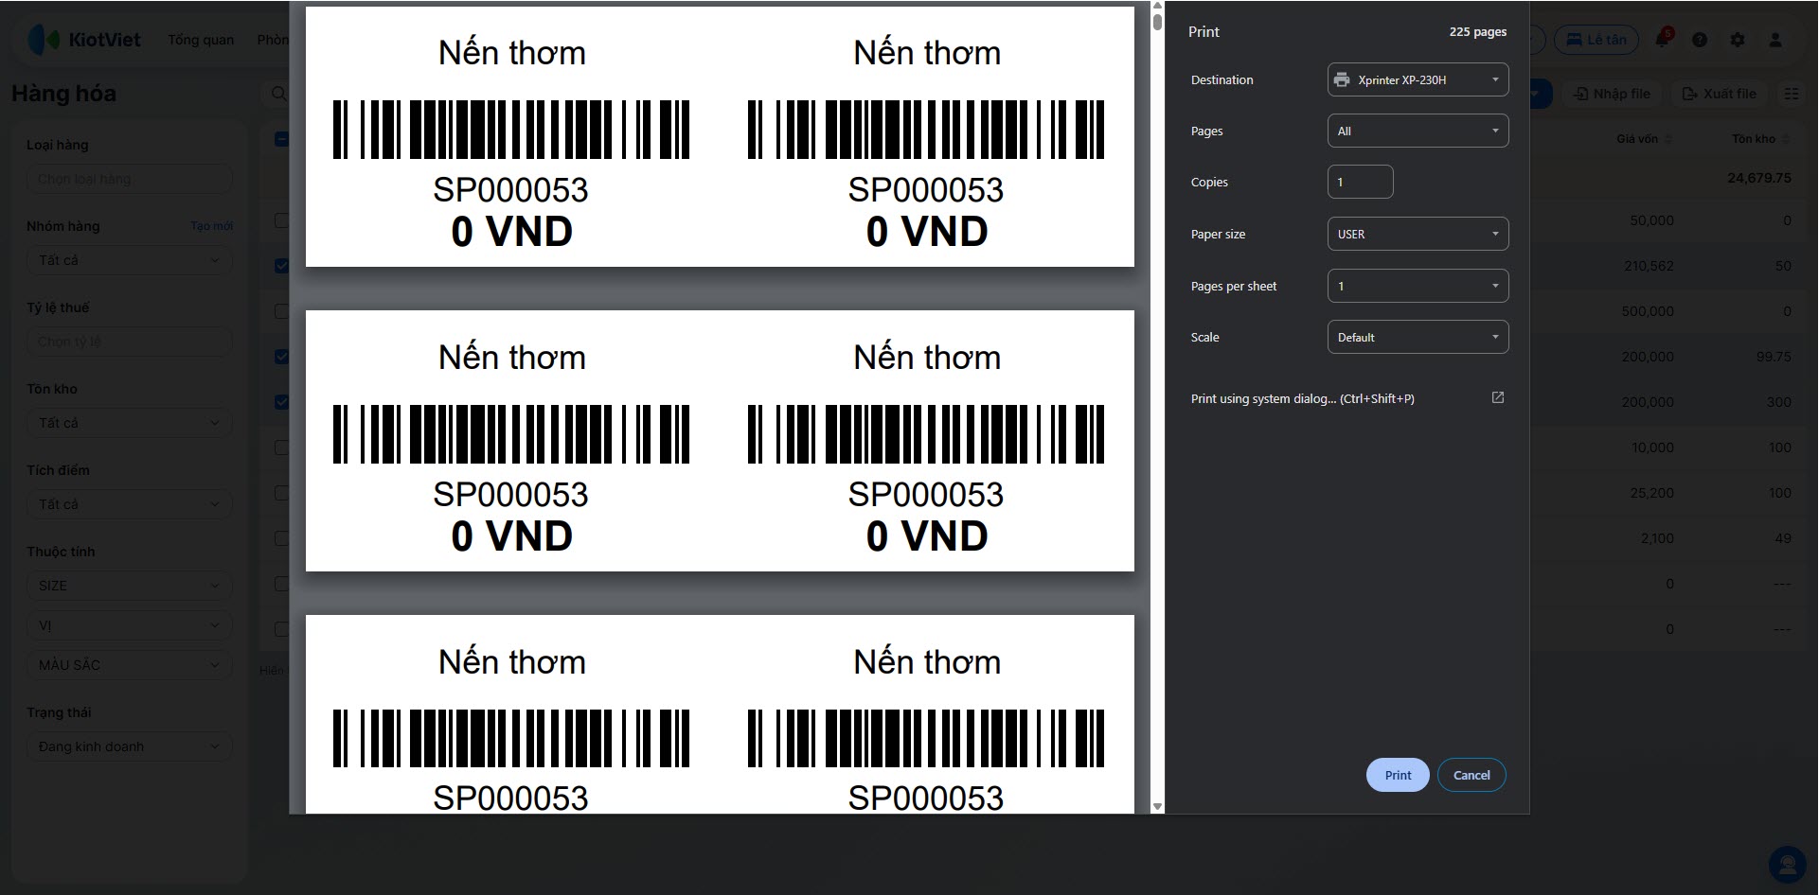Untick the checkbox for the 210,562 row
The height and width of the screenshot is (895, 1819).
281,266
